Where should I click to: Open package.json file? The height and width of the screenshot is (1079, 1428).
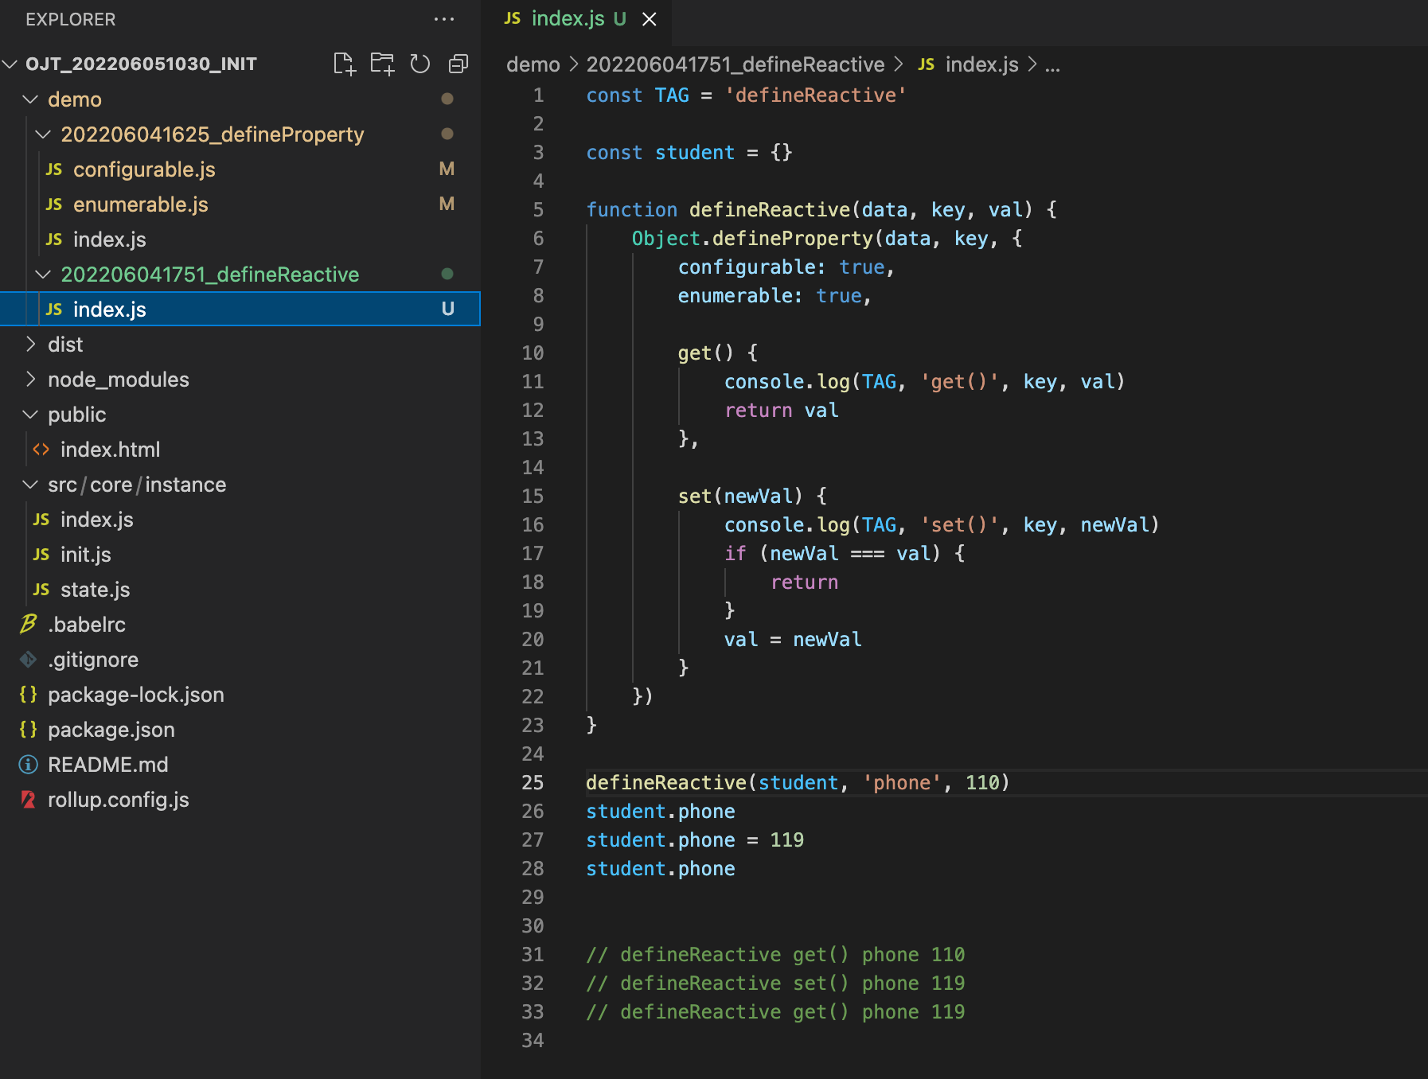click(x=240, y=730)
